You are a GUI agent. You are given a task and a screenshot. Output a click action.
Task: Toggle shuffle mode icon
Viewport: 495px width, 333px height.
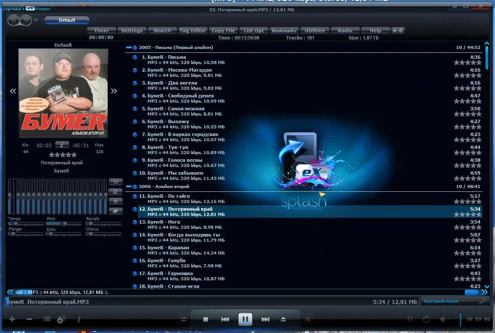coord(410,319)
